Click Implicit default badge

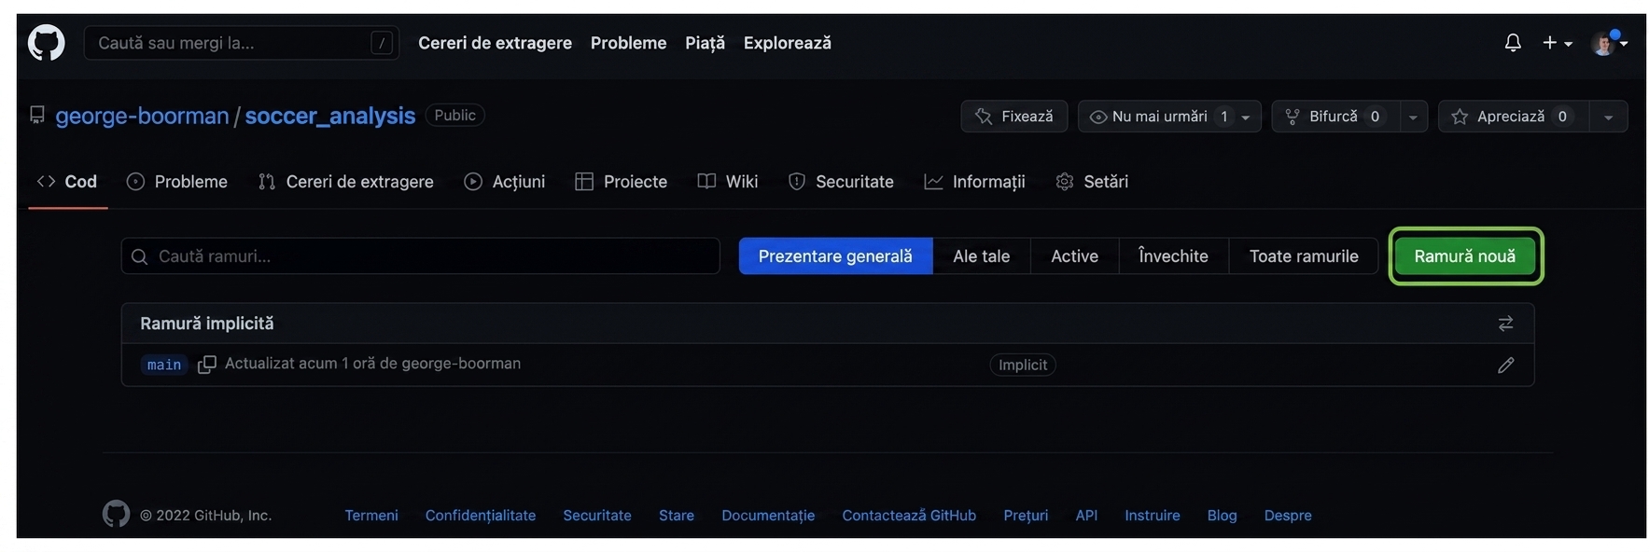click(1023, 365)
